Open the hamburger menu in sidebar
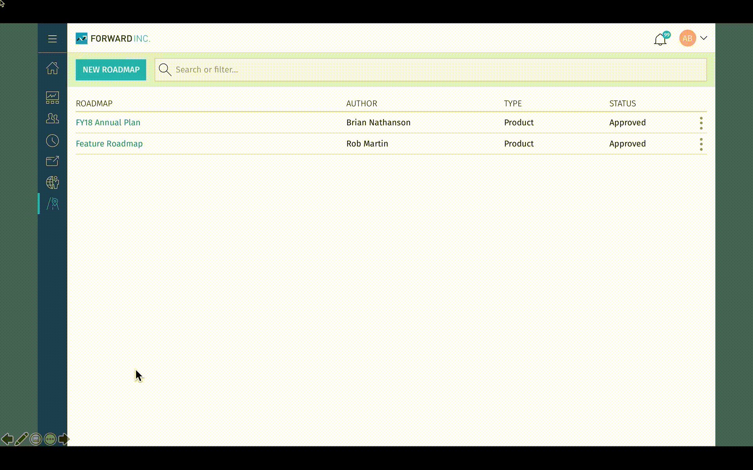This screenshot has width=753, height=470. [52, 39]
